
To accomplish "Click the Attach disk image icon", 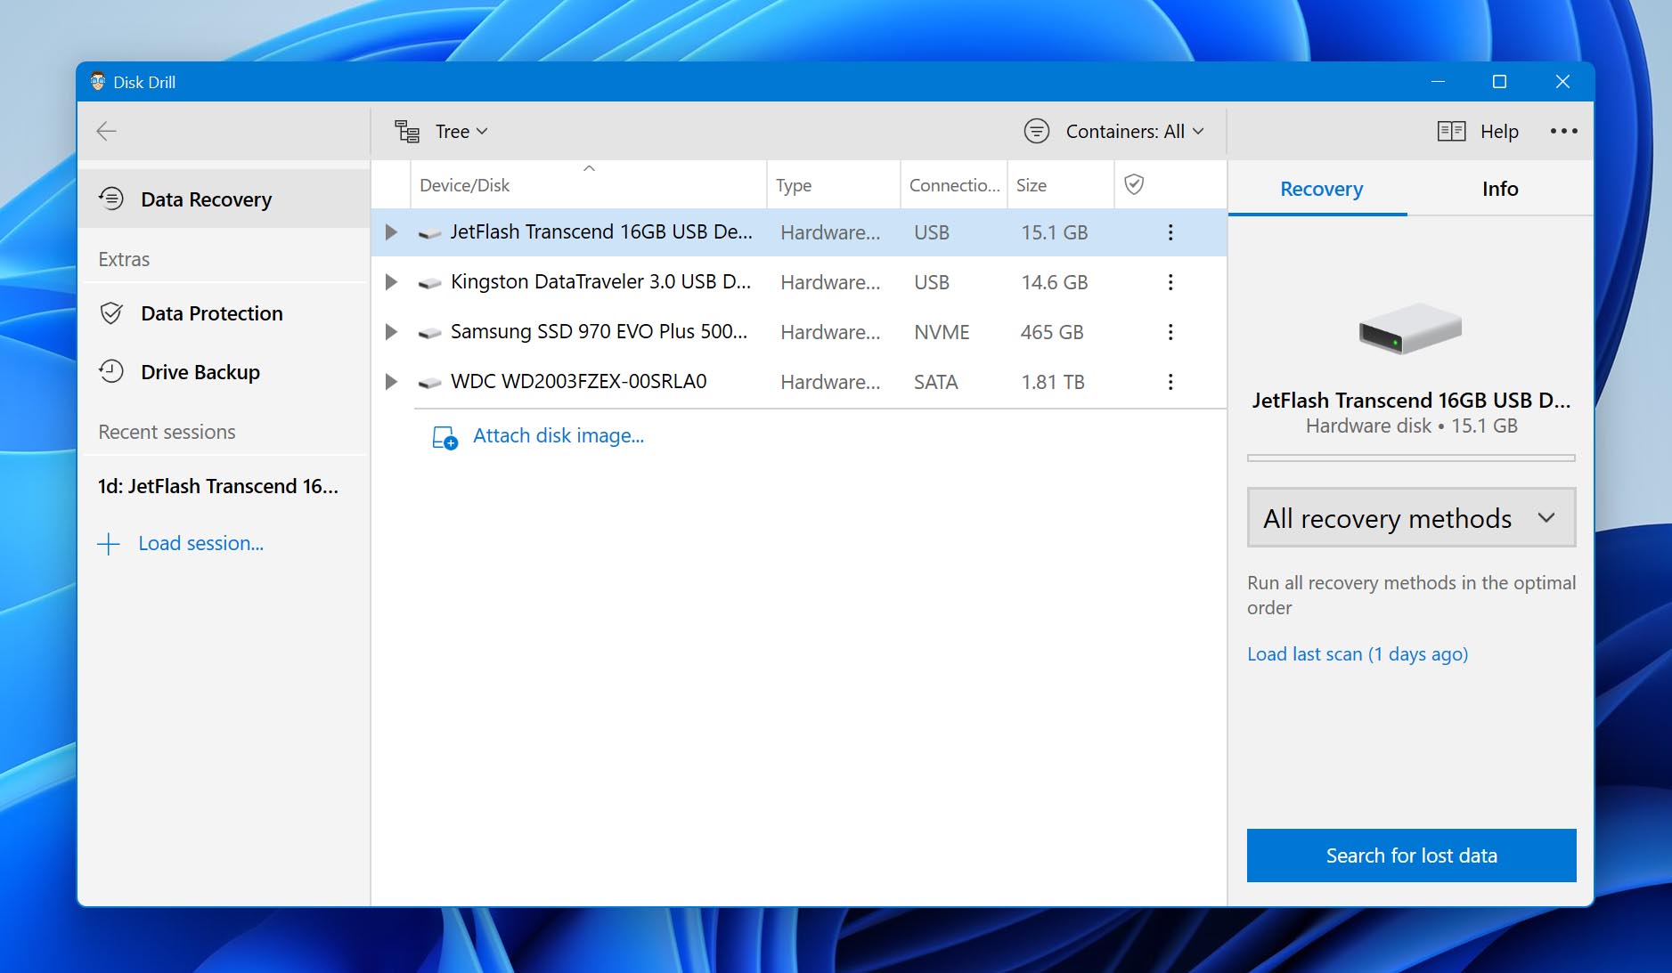I will point(445,437).
